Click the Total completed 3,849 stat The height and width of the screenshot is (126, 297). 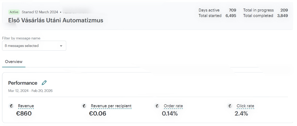point(265,16)
